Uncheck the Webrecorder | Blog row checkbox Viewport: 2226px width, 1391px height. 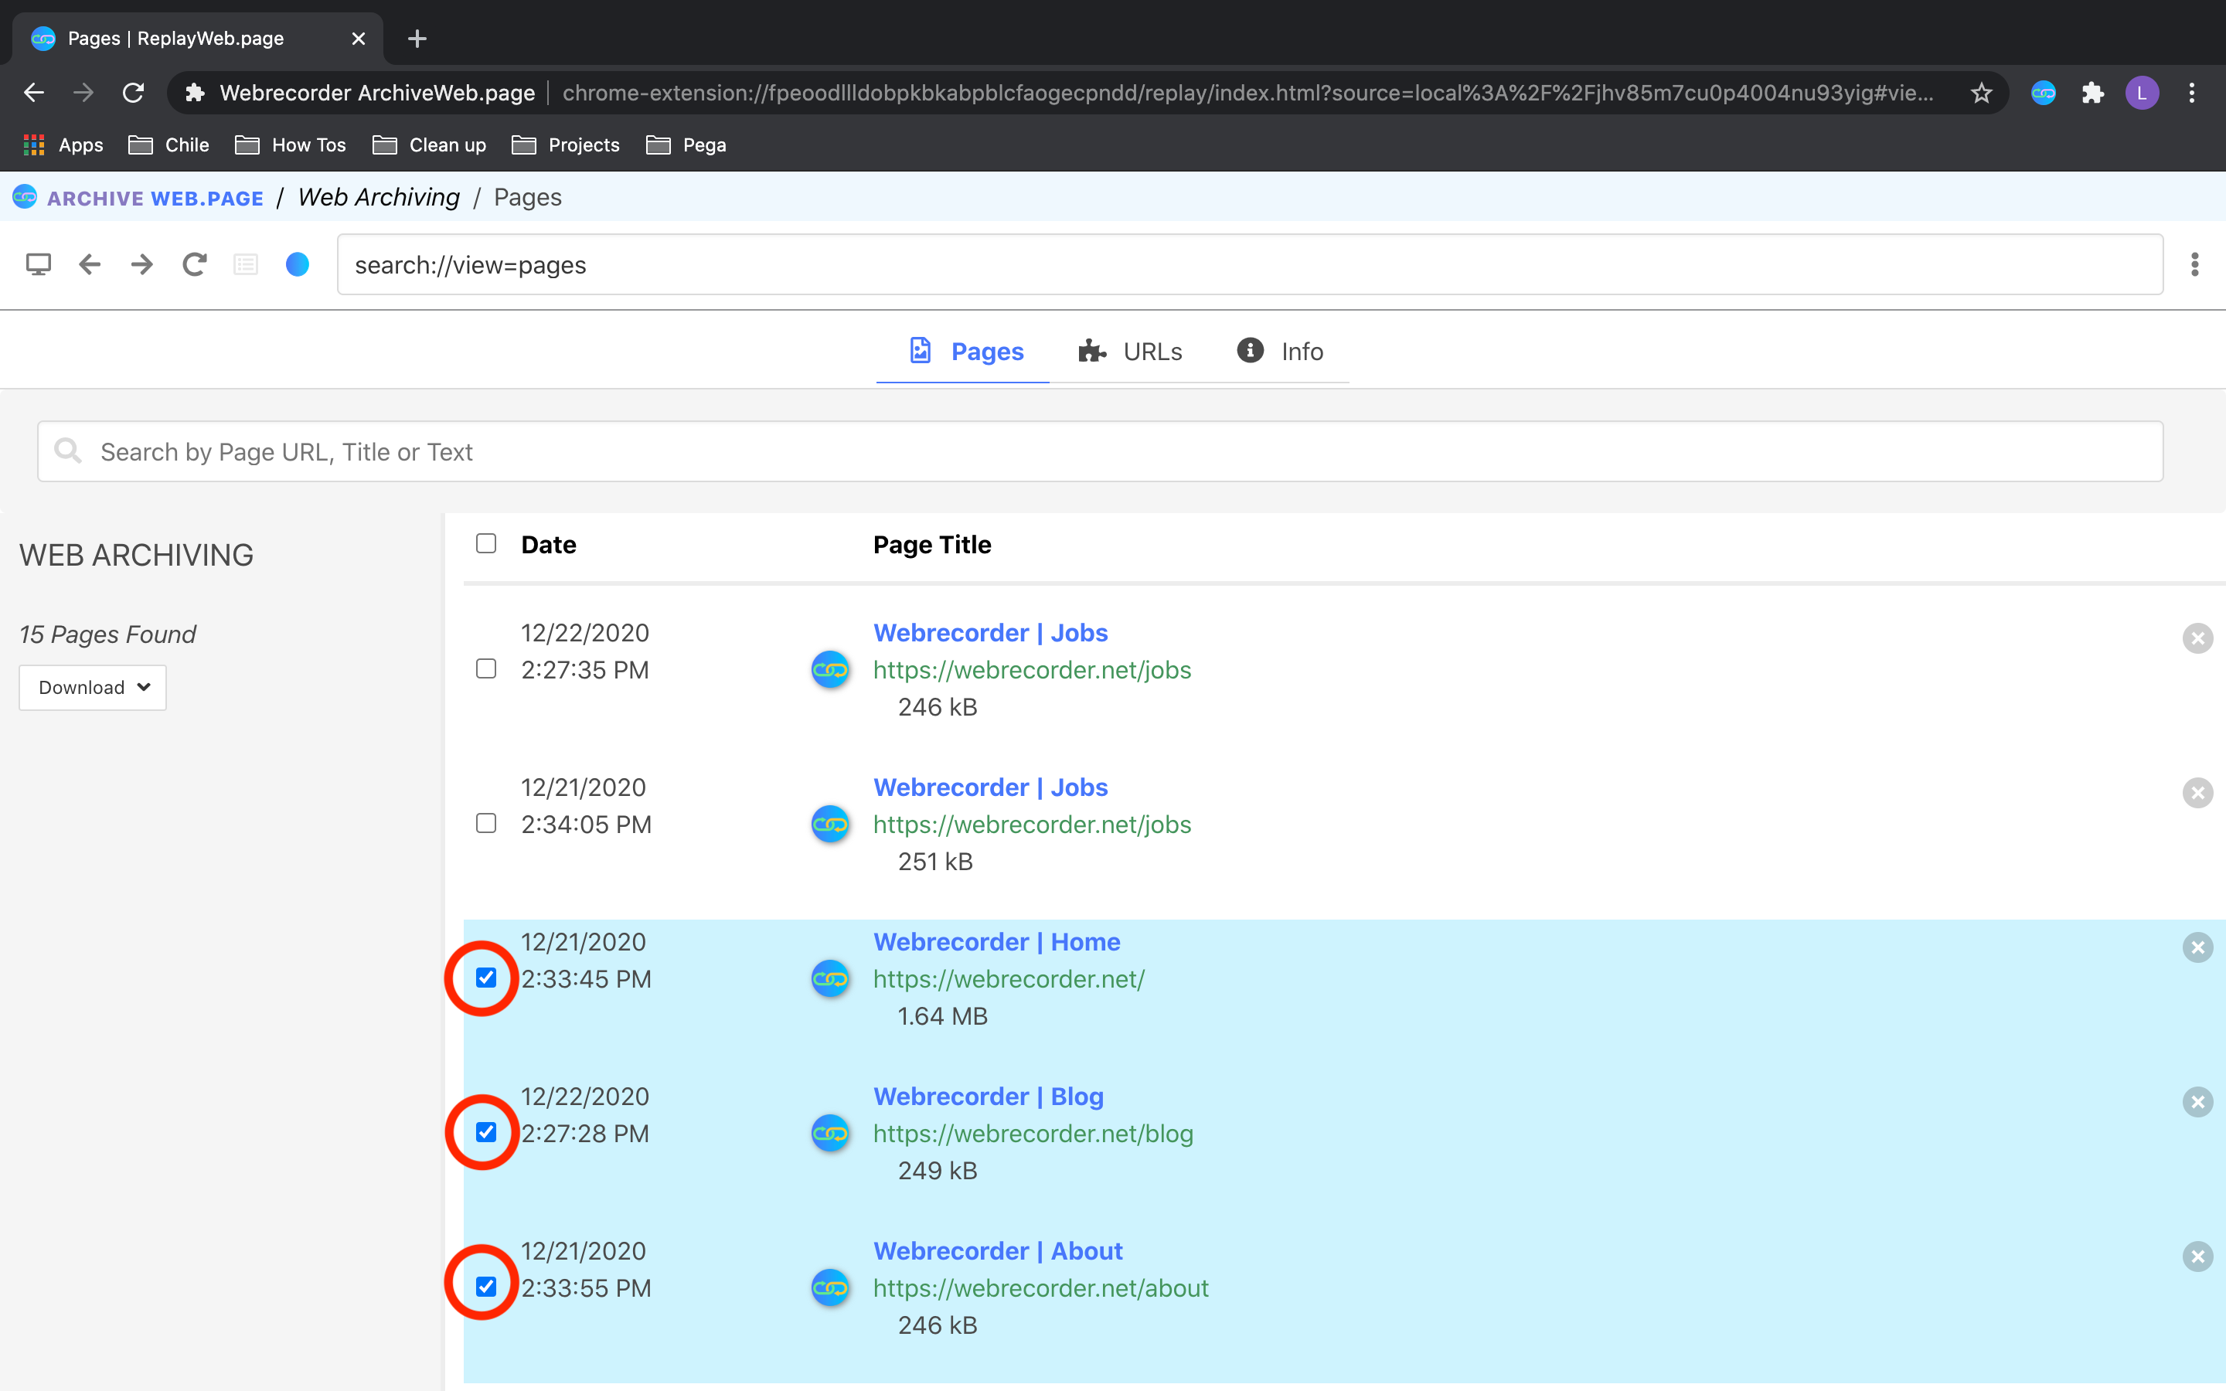pyautogui.click(x=485, y=1132)
